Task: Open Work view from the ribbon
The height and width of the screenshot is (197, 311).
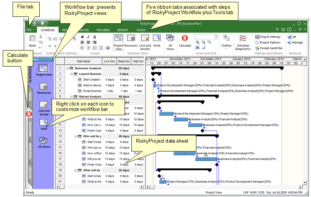Action: click(x=157, y=41)
